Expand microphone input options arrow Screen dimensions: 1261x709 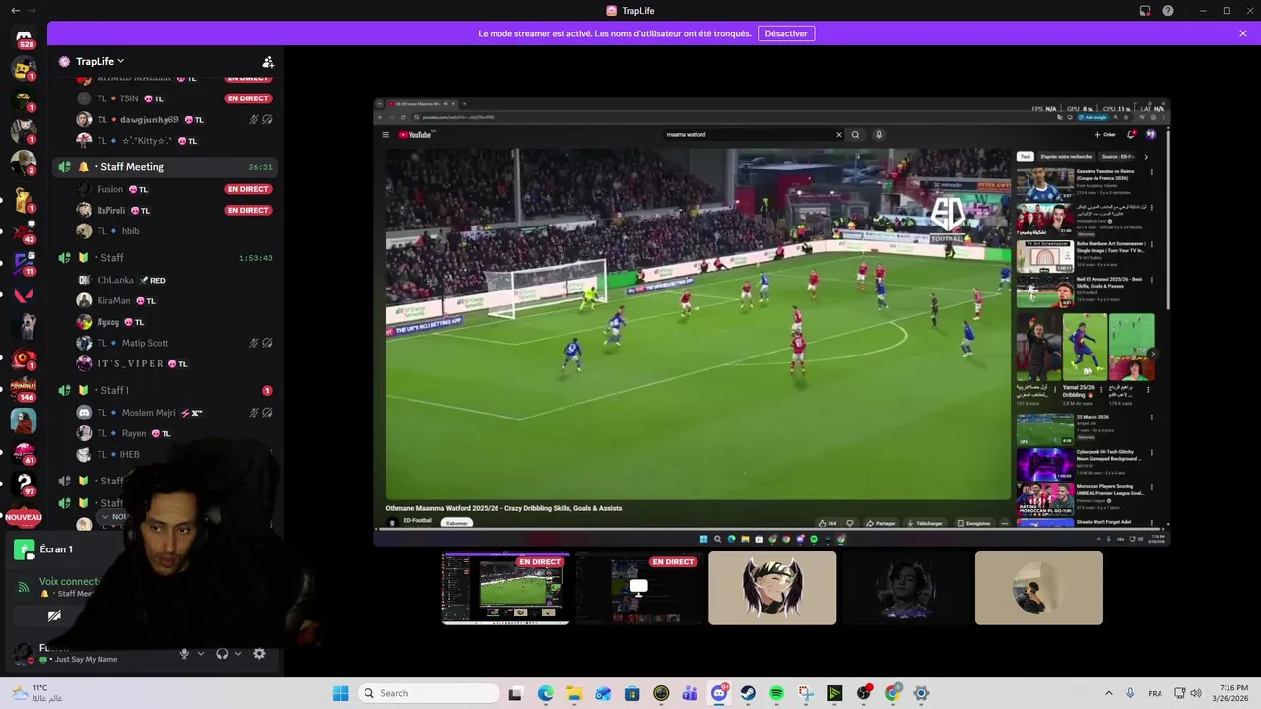[201, 653]
